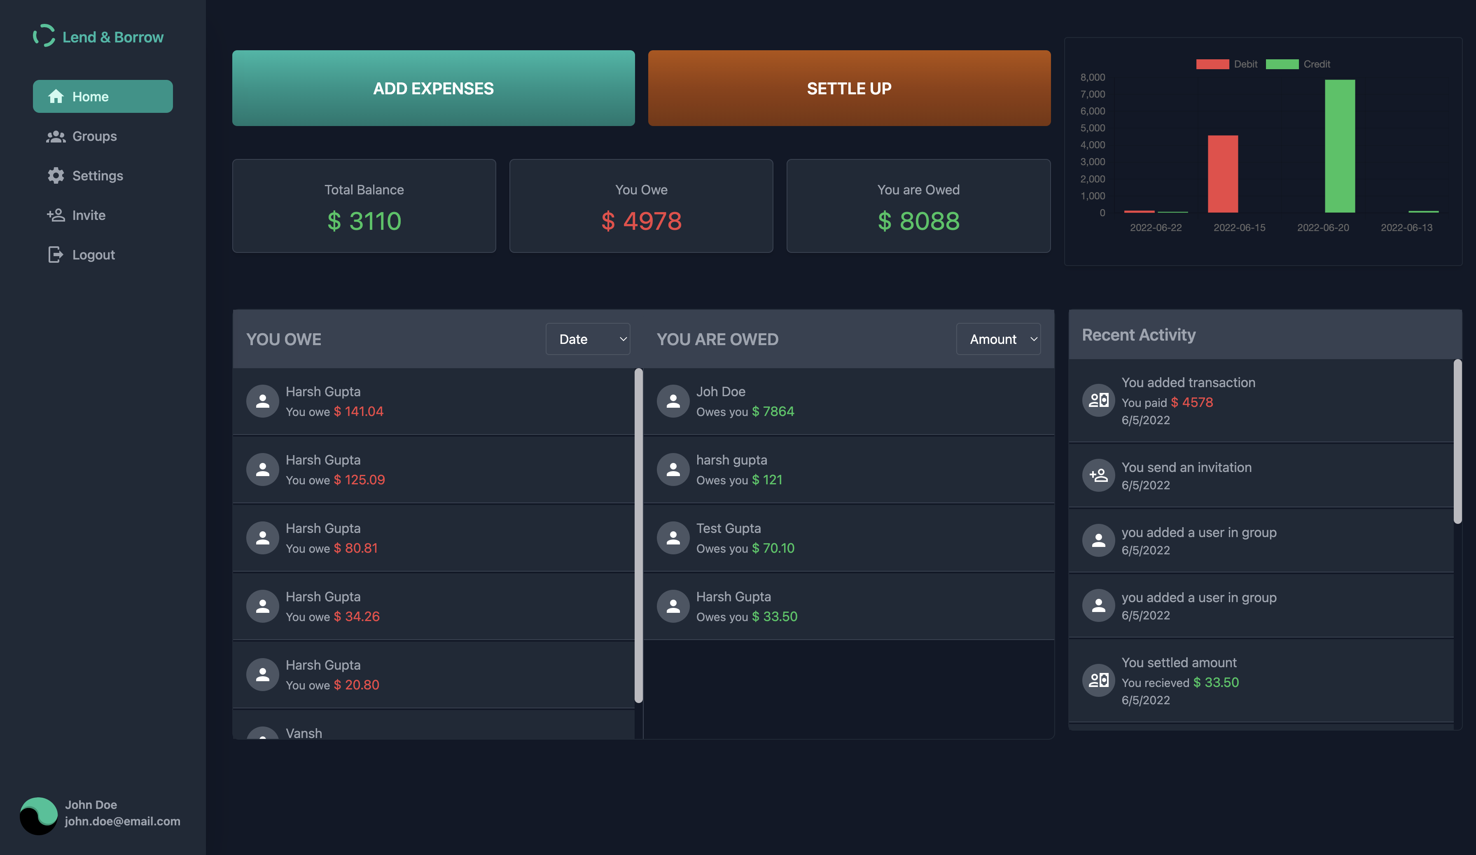
Task: Open the Groups menu item
Action: point(94,136)
